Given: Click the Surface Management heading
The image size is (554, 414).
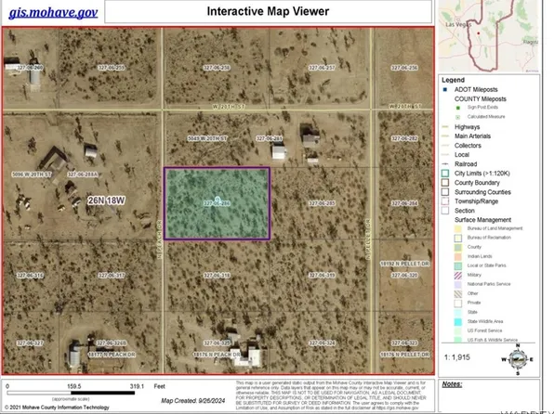Looking at the screenshot, I should pos(482,220).
